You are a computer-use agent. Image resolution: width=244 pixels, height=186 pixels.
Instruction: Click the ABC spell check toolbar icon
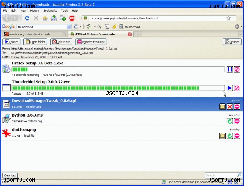coord(88,27)
